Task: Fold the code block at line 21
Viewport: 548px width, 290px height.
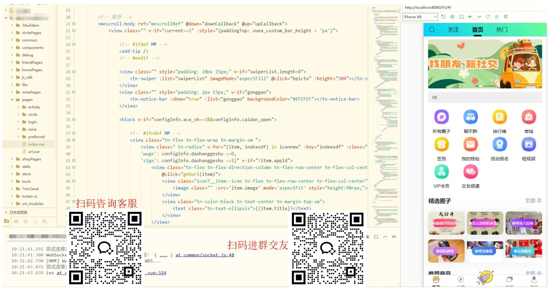Action: (74, 24)
